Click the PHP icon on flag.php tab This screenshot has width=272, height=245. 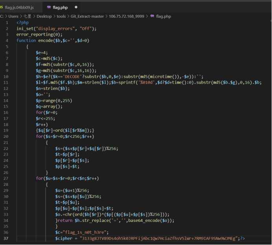[49, 7]
